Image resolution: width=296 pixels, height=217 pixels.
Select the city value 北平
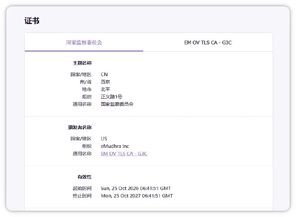pyautogui.click(x=105, y=89)
